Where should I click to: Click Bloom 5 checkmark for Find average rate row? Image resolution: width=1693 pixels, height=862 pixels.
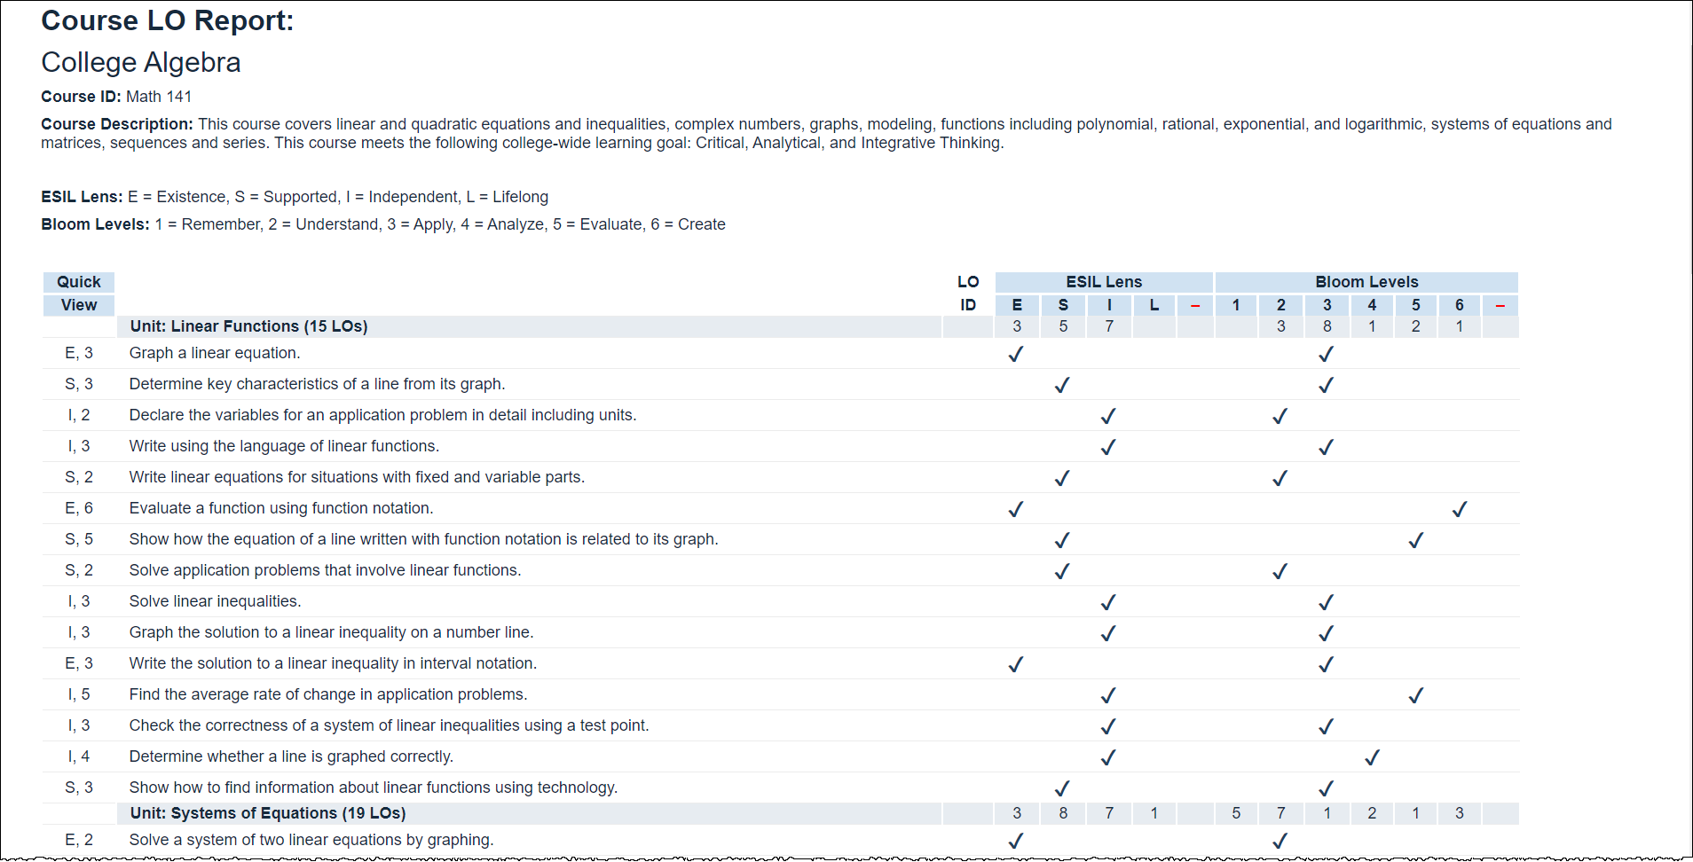coord(1415,695)
